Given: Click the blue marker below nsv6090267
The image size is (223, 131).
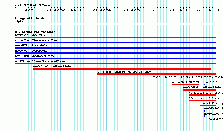Looking at the screenshot, I should [204, 85].
